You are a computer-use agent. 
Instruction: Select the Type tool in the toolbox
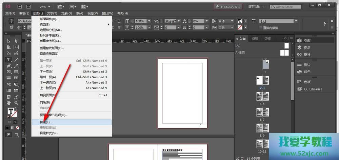(8, 60)
